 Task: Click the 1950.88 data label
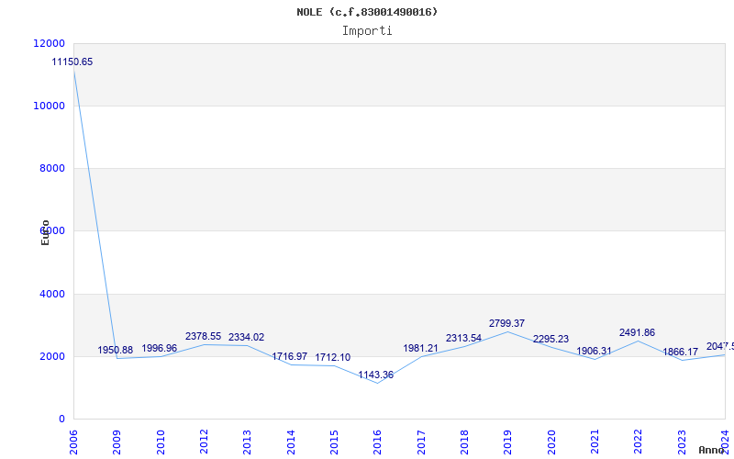click(116, 350)
